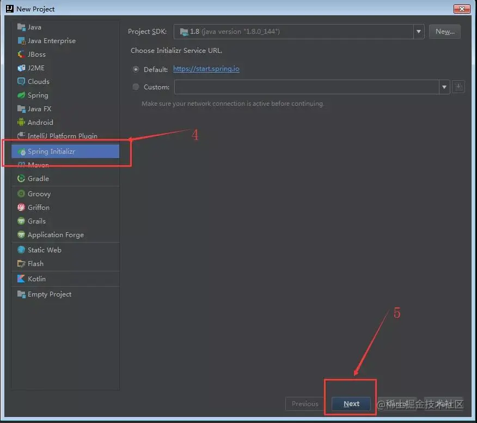Image resolution: width=477 pixels, height=423 pixels.
Task: Click the Previous button
Action: pos(305,404)
